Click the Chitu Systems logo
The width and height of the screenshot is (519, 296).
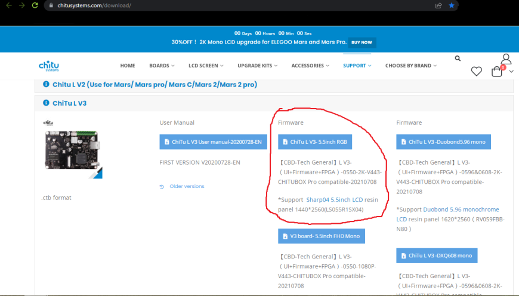[49, 66]
